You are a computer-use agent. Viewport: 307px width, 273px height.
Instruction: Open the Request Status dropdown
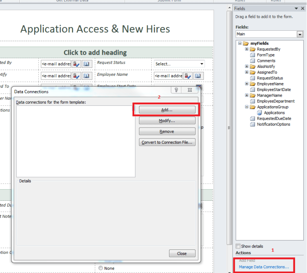202,64
